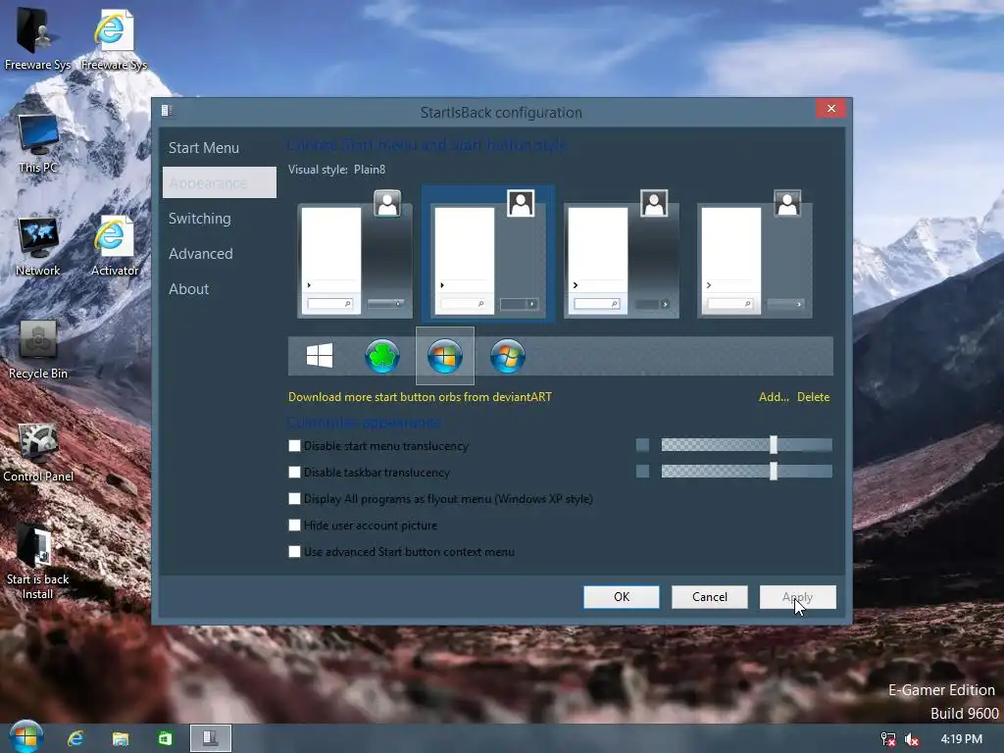Open the Store icon on the taskbar
This screenshot has width=1004, height=753.
click(x=165, y=739)
